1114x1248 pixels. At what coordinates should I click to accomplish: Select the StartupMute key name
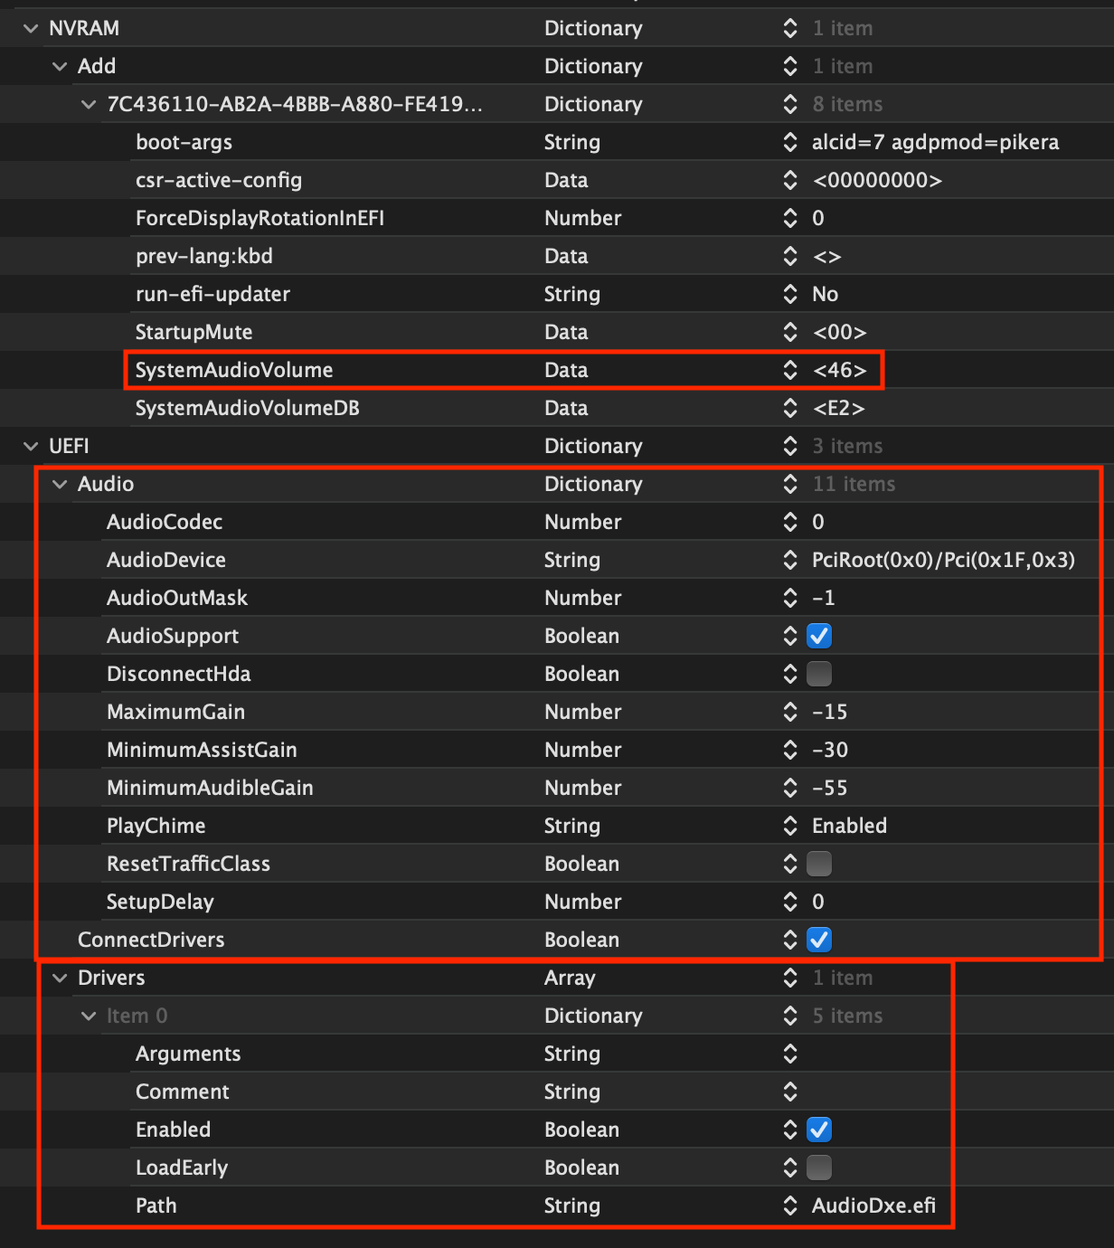(x=194, y=332)
